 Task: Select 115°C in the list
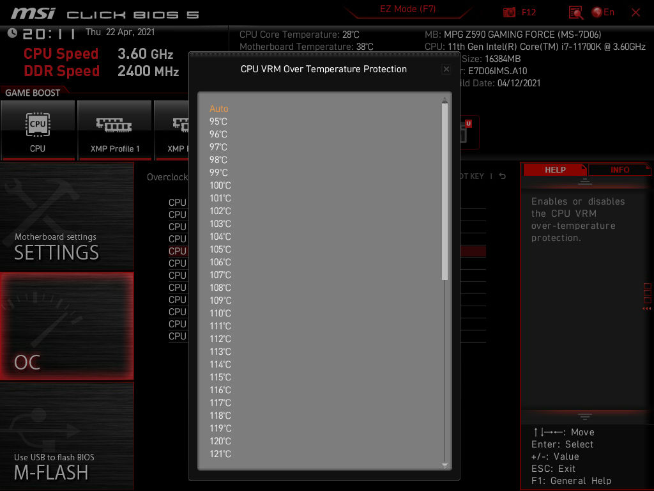[x=220, y=377]
